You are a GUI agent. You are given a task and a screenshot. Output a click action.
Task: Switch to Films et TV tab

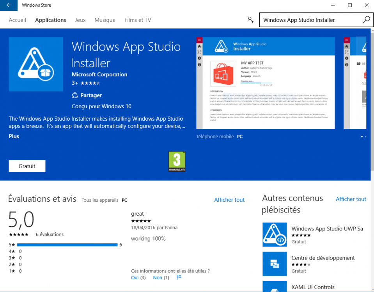138,20
